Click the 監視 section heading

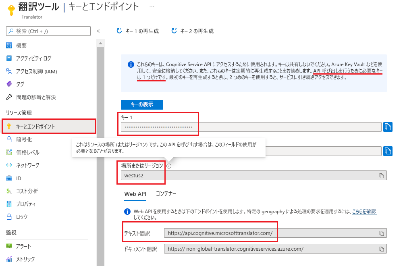tap(11, 233)
